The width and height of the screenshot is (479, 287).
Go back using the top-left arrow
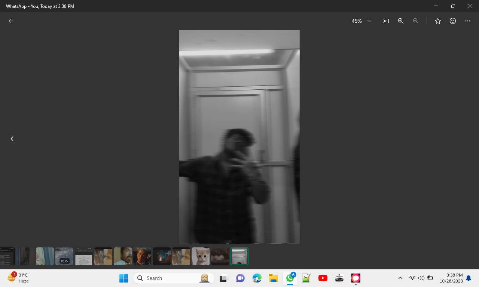click(11, 21)
